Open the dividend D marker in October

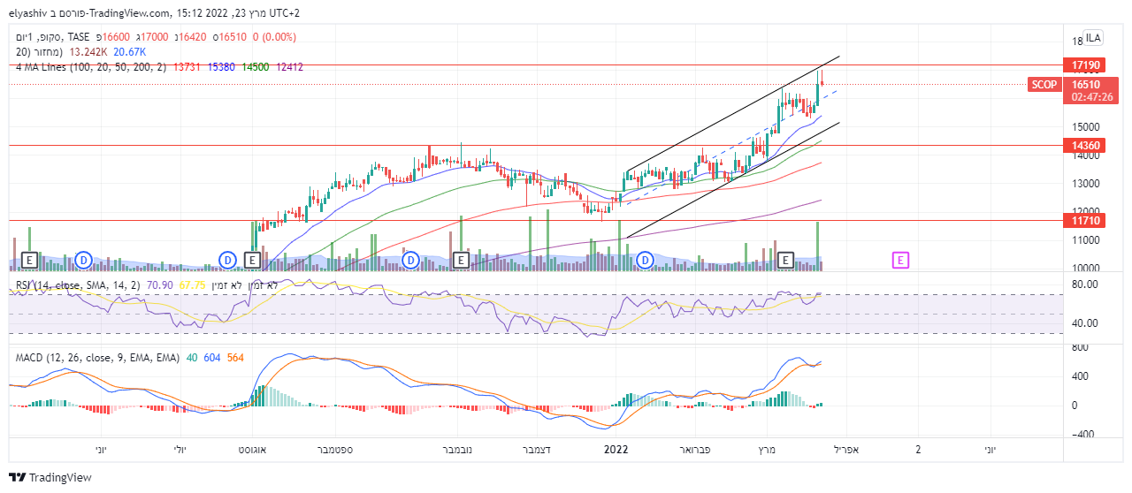click(x=409, y=260)
